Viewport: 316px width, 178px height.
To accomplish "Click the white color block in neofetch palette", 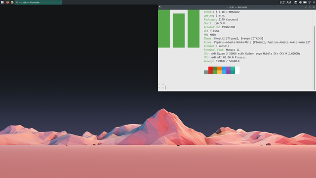I will click(x=237, y=70).
